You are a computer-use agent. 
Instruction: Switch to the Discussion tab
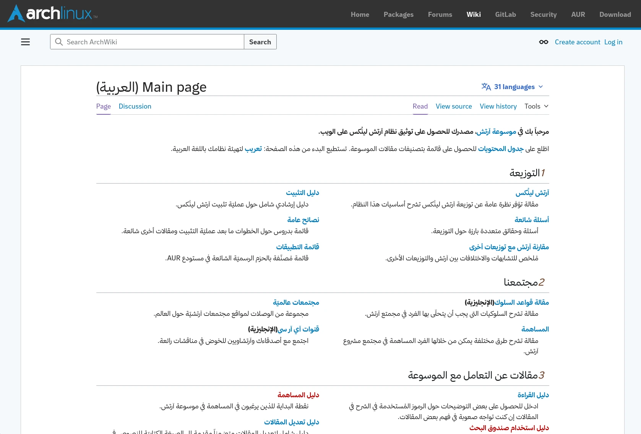[x=135, y=106]
